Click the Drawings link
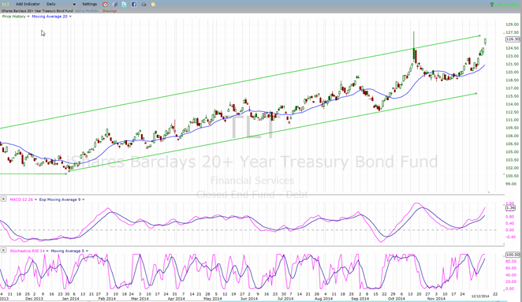Viewport: 522px width, 302px height. 110,11
